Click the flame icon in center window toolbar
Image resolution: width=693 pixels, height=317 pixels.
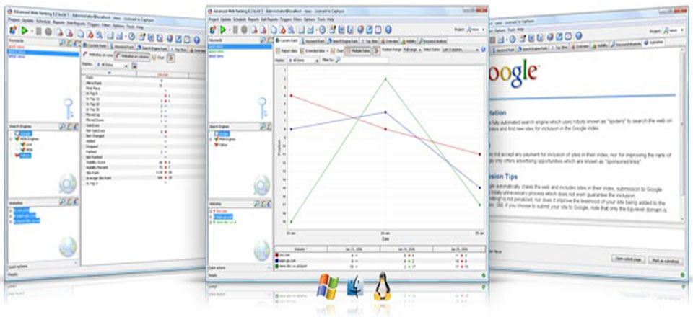click(282, 30)
